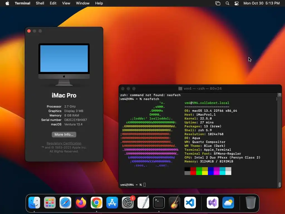This screenshot has height=214, width=285.
Task: Click the Terminal window title 'vm4 — -zsh — 80×24'
Action: tap(203, 89)
